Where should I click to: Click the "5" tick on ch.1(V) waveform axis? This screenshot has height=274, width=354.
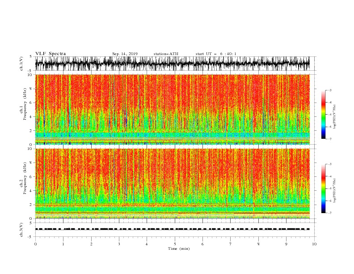[31, 56]
